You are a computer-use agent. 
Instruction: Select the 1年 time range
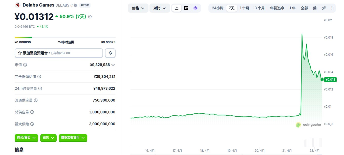tap(292, 8)
